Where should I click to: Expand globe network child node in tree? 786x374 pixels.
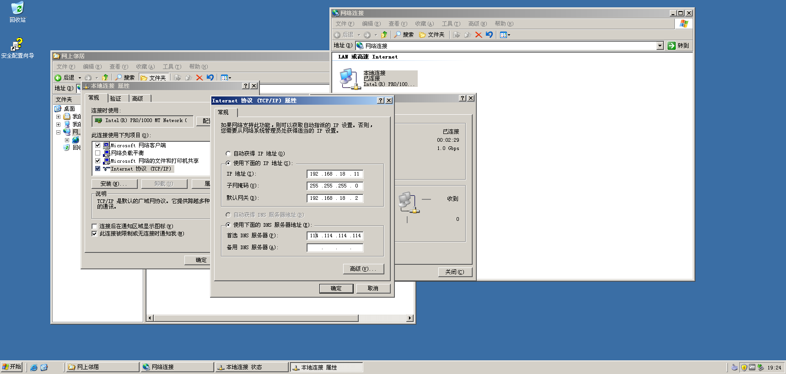tap(67, 140)
